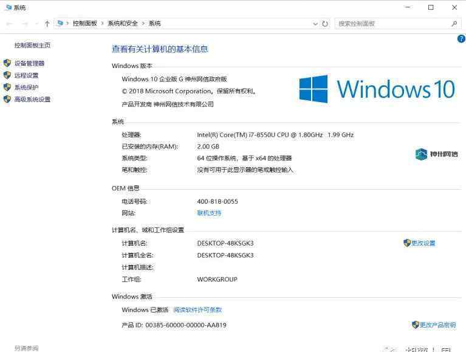Image resolution: width=466 pixels, height=352 pixels.
Task: Click Windows 10 企业版 G edition text
Action: pos(174,79)
